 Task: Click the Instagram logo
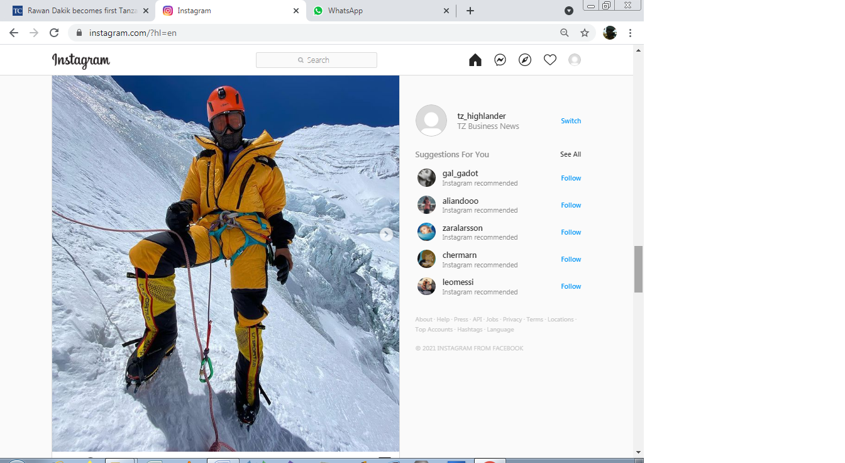pyautogui.click(x=81, y=60)
